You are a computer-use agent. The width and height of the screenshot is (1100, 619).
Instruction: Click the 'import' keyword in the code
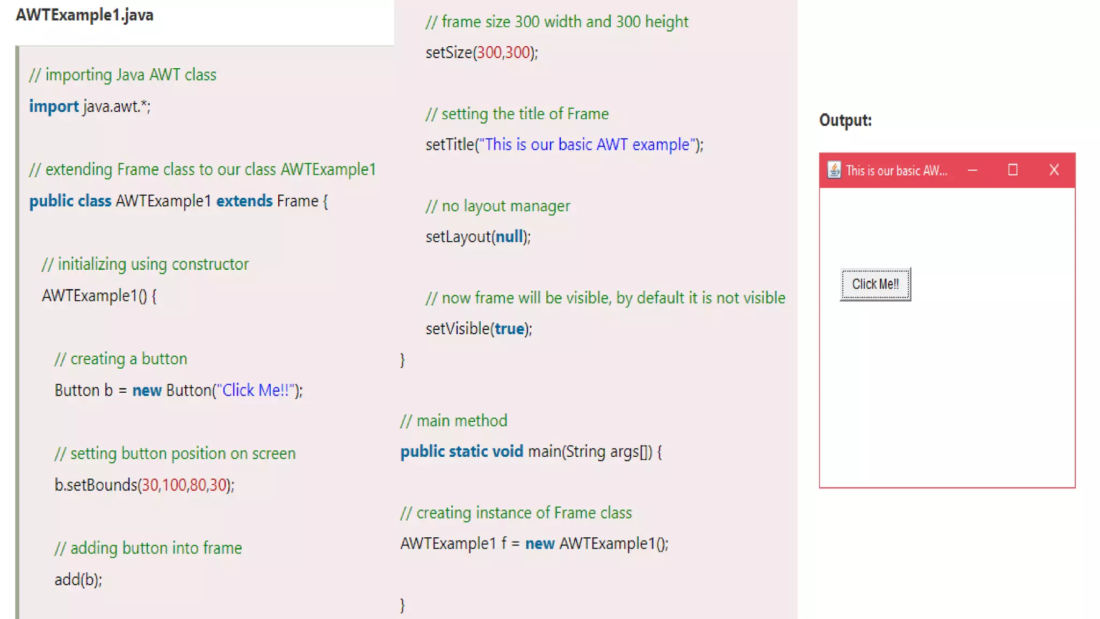click(53, 106)
